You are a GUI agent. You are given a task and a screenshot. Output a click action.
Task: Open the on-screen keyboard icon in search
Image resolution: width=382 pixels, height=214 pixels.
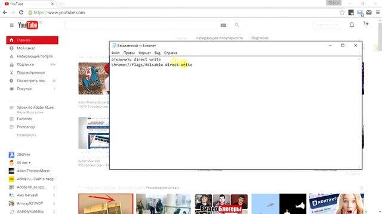[223, 25]
